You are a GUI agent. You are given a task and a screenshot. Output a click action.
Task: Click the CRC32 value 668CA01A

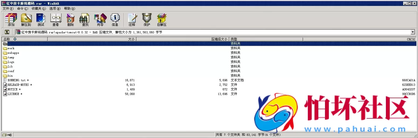(409, 80)
